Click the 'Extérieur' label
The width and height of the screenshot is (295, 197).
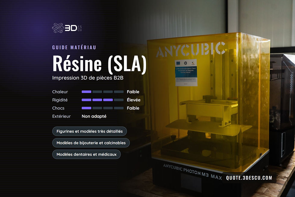coord(61,116)
